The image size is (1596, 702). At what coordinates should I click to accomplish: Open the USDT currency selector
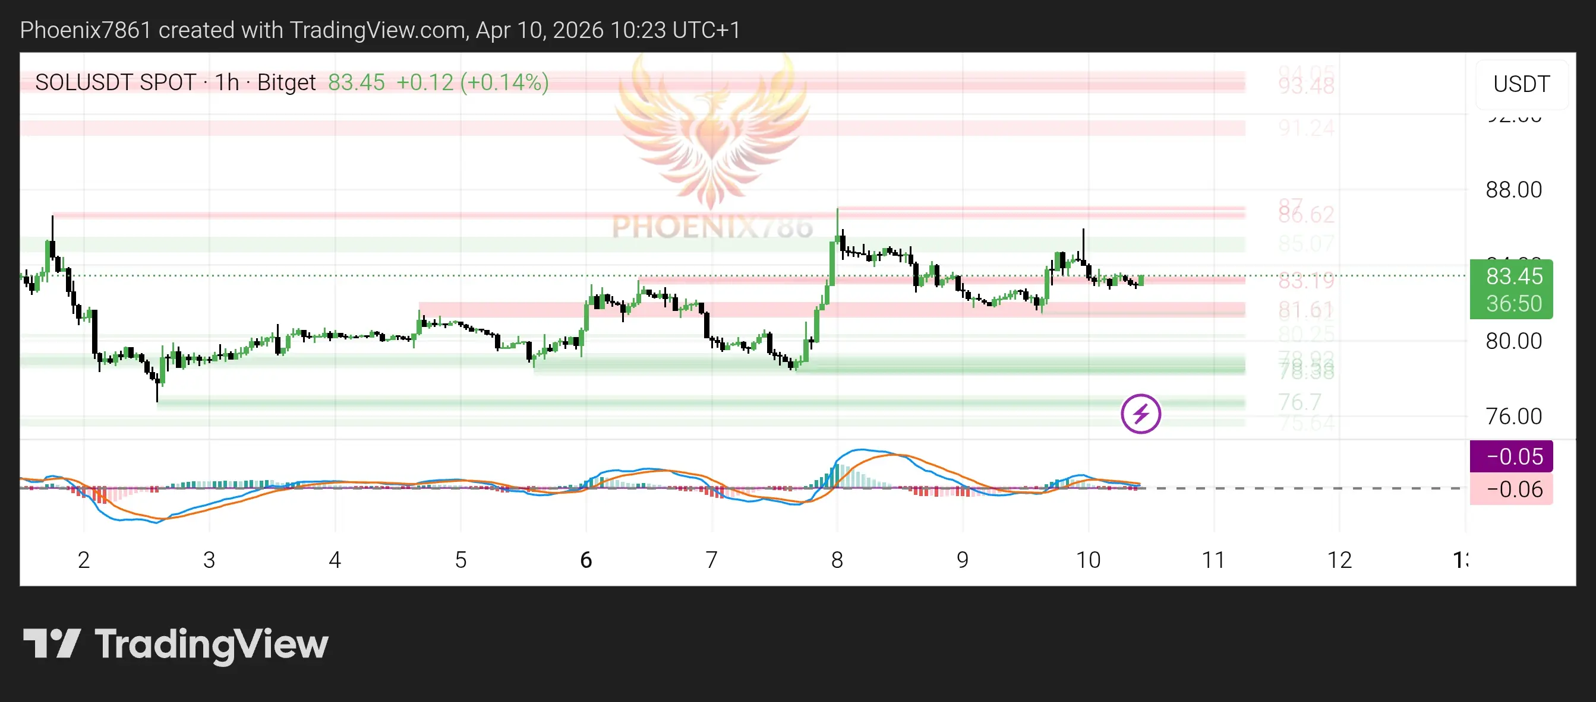point(1521,84)
